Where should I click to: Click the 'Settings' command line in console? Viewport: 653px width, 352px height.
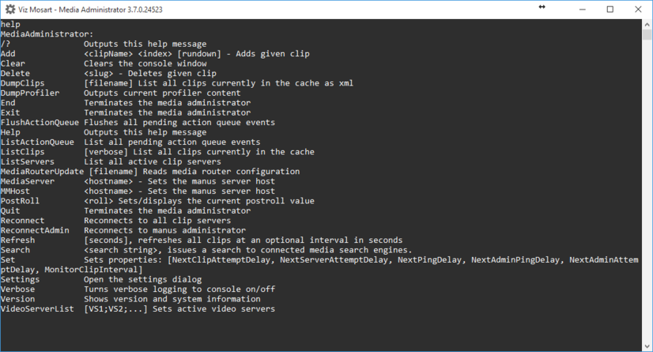pyautogui.click(x=18, y=279)
